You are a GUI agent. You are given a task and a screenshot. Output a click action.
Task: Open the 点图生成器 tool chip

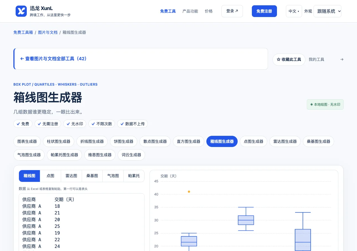(x=254, y=141)
